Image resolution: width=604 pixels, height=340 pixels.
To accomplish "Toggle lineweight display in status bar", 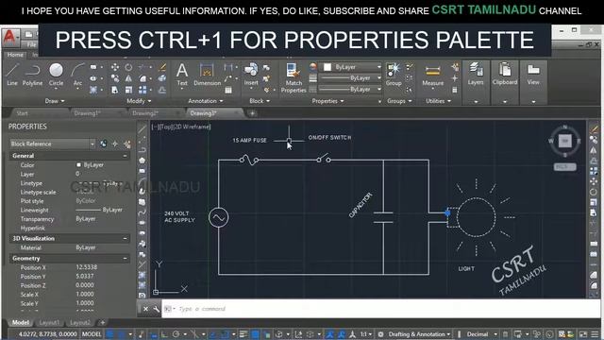I will pos(243,334).
